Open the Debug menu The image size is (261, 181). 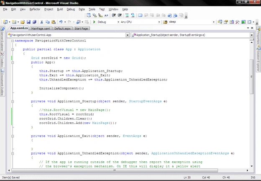(71, 9)
